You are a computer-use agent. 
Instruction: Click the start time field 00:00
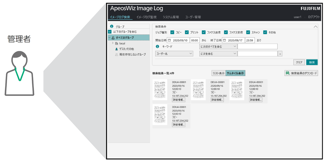(195, 40)
